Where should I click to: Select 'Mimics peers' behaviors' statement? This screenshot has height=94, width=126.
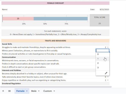pos(30,51)
